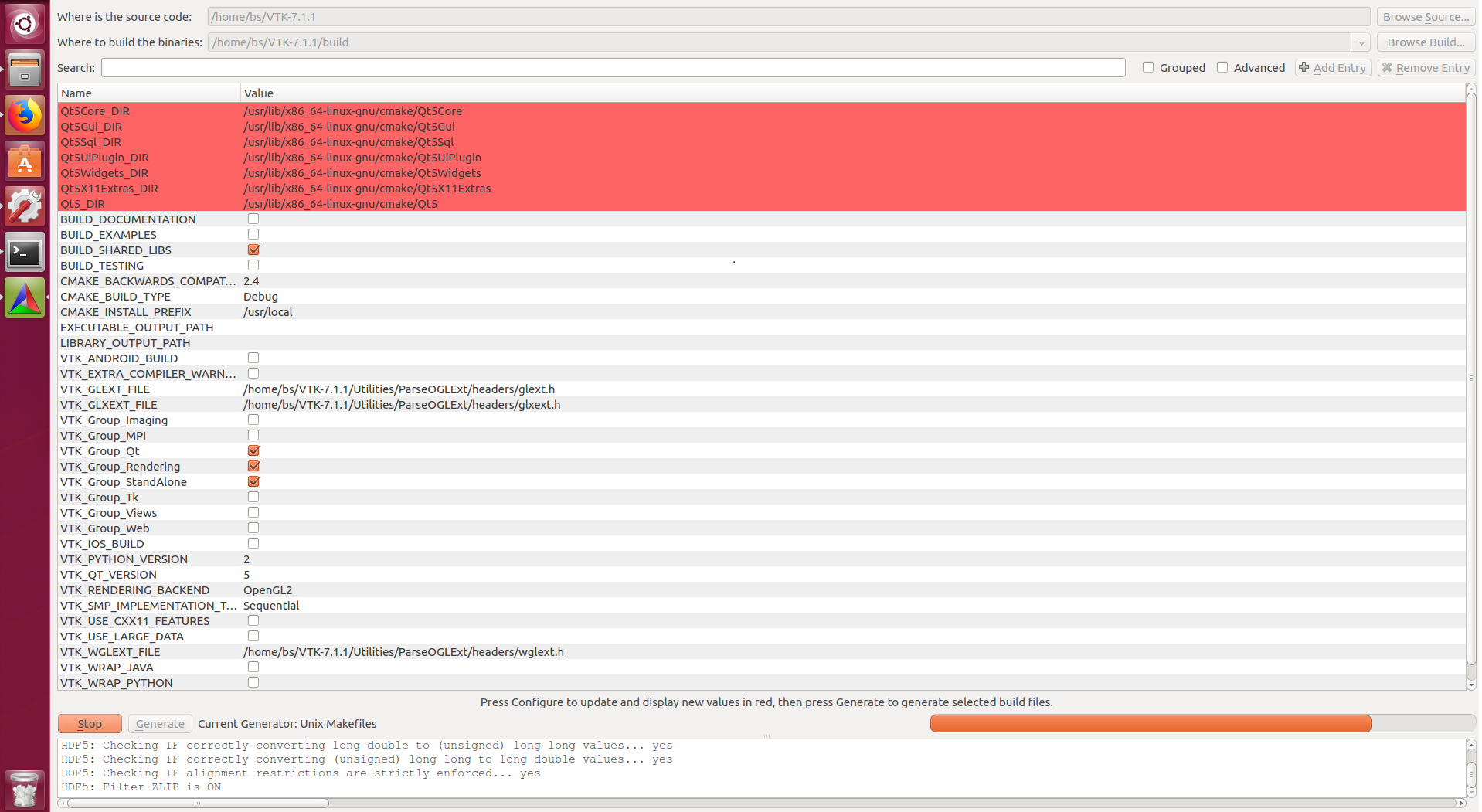The image size is (1482, 812).
Task: Click the Generate button
Action: tap(160, 724)
